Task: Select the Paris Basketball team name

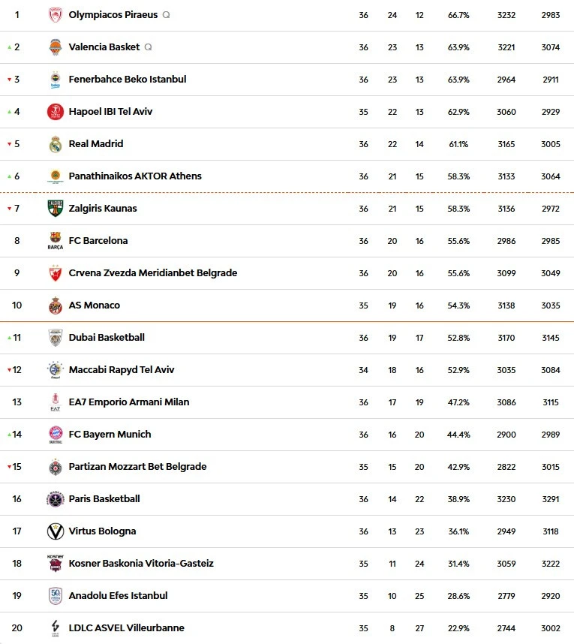Action: pos(104,499)
